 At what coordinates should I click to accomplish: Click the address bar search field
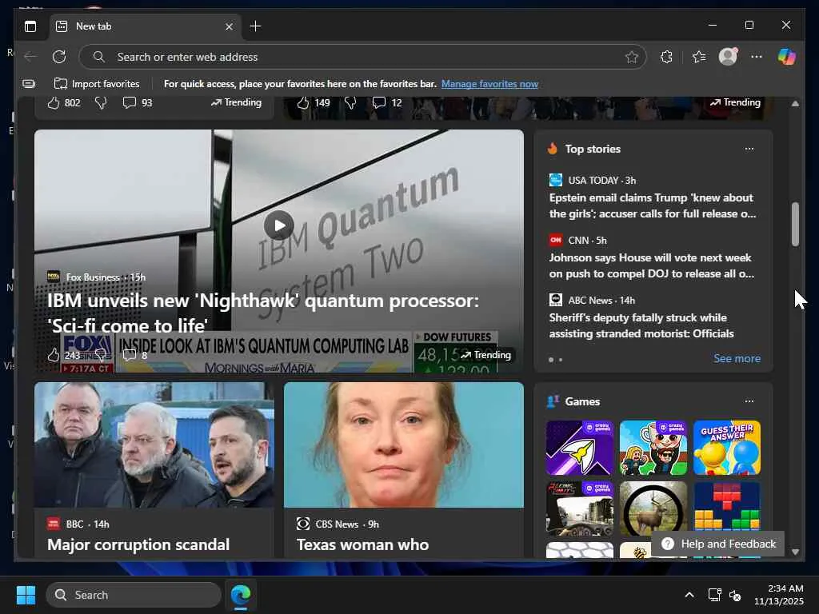pos(362,57)
